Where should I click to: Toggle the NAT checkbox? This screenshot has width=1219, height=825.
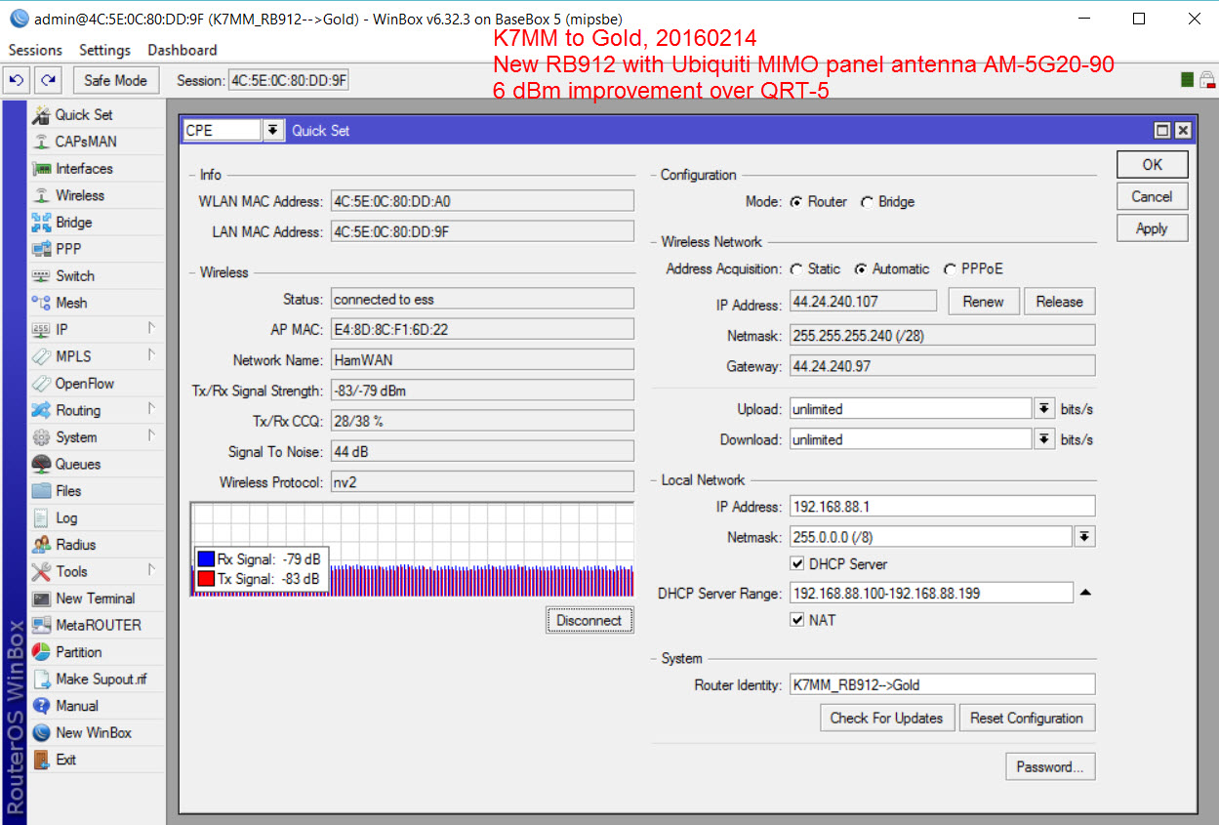[797, 620]
